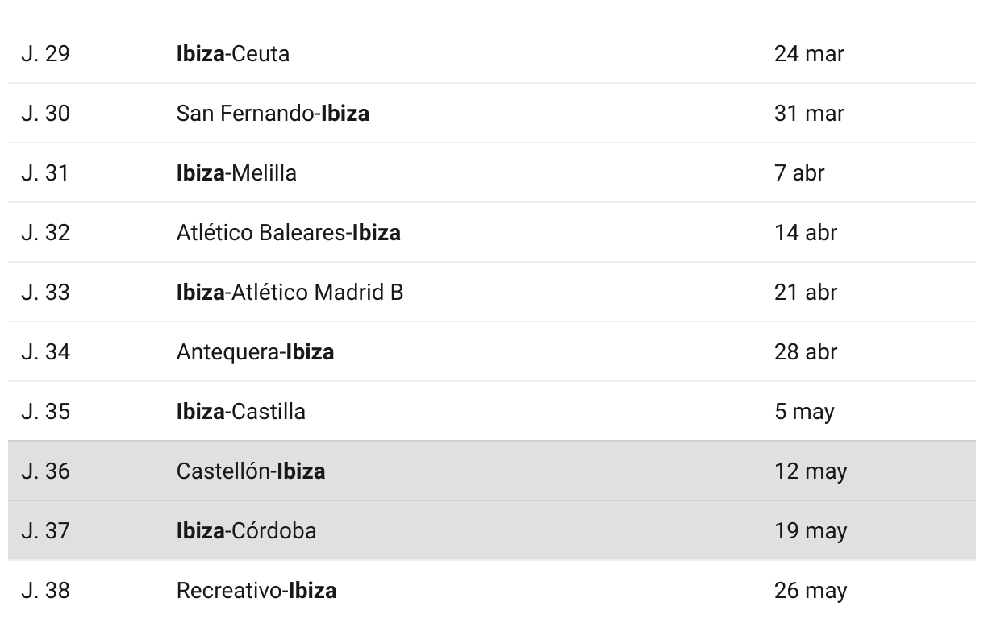Open the Antequera-Ibiza fixture
984x627 pixels.
click(x=255, y=351)
